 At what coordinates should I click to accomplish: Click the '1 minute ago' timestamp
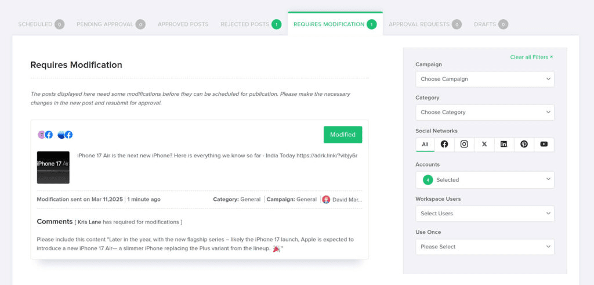tap(144, 199)
